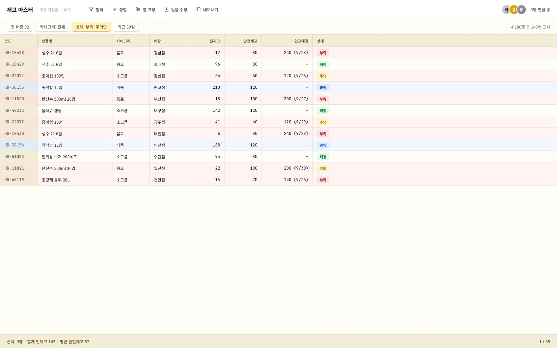
Task: Click the column freeze icon
Action: tap(138, 10)
